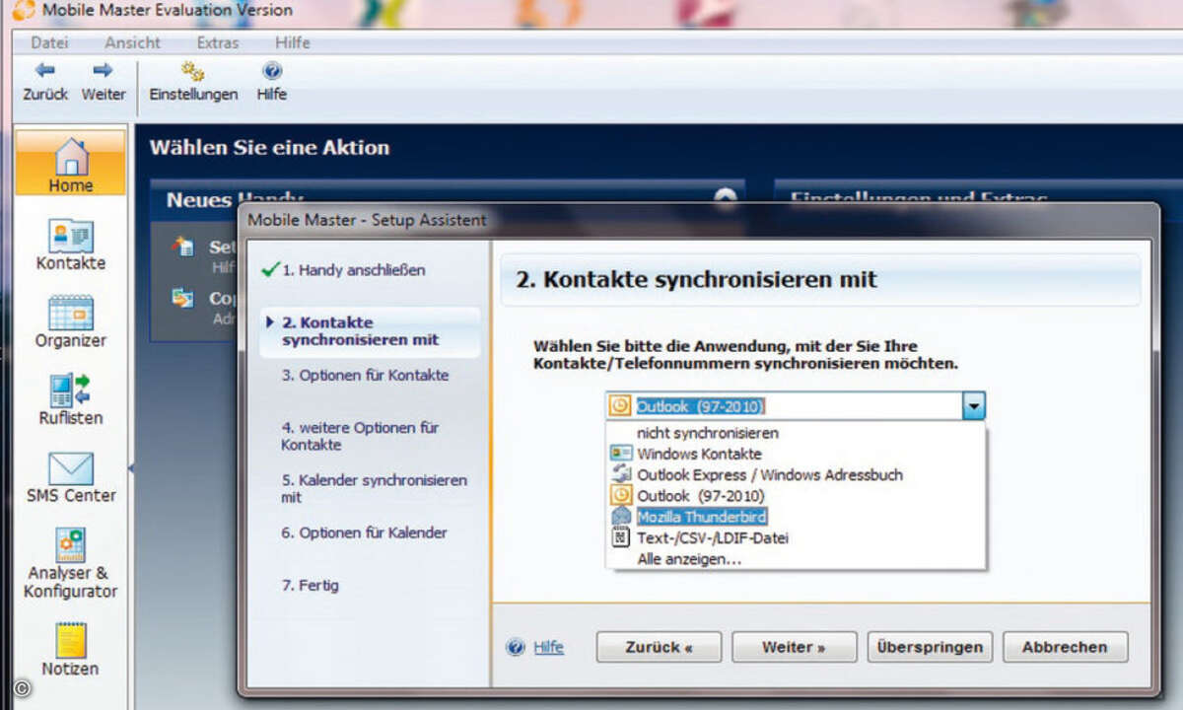Open the Notizen notepad icon

point(71,640)
